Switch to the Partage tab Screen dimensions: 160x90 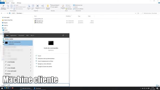(13, 3)
